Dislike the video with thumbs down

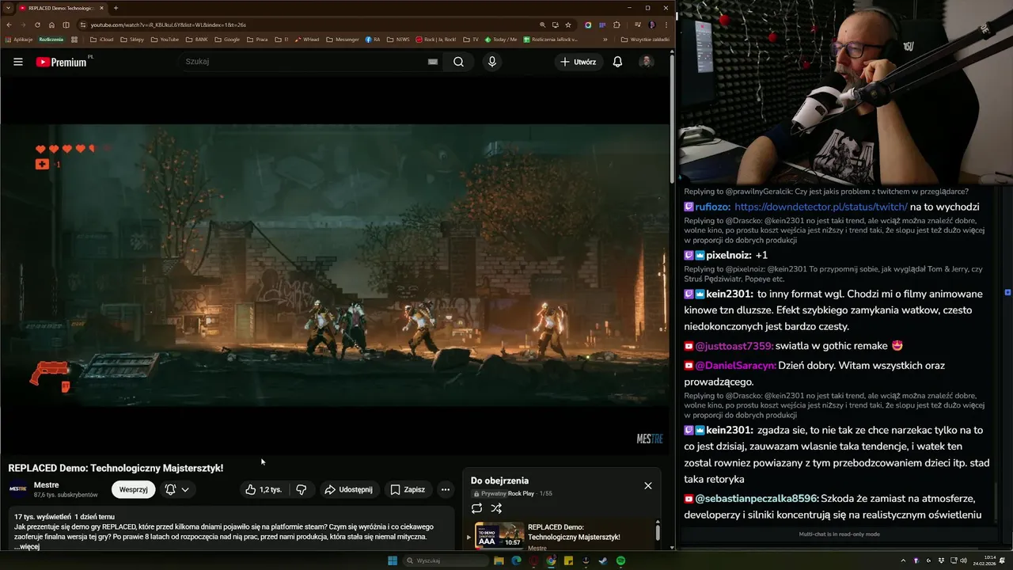301,490
